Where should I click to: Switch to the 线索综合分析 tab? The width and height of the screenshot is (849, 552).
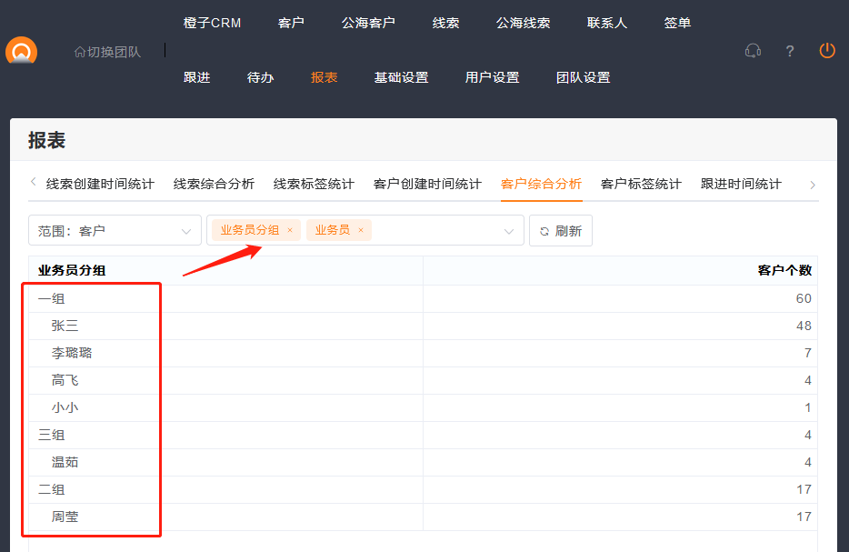214,184
